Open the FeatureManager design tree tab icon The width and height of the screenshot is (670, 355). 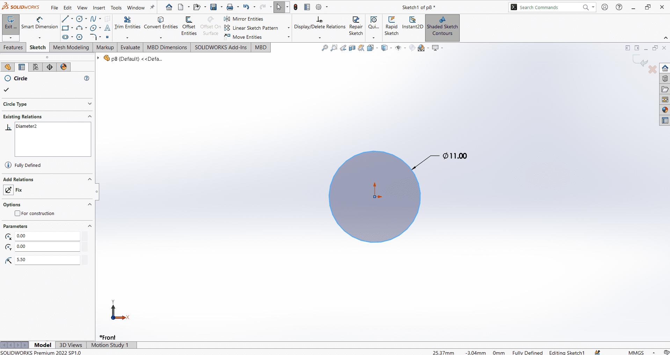8,67
